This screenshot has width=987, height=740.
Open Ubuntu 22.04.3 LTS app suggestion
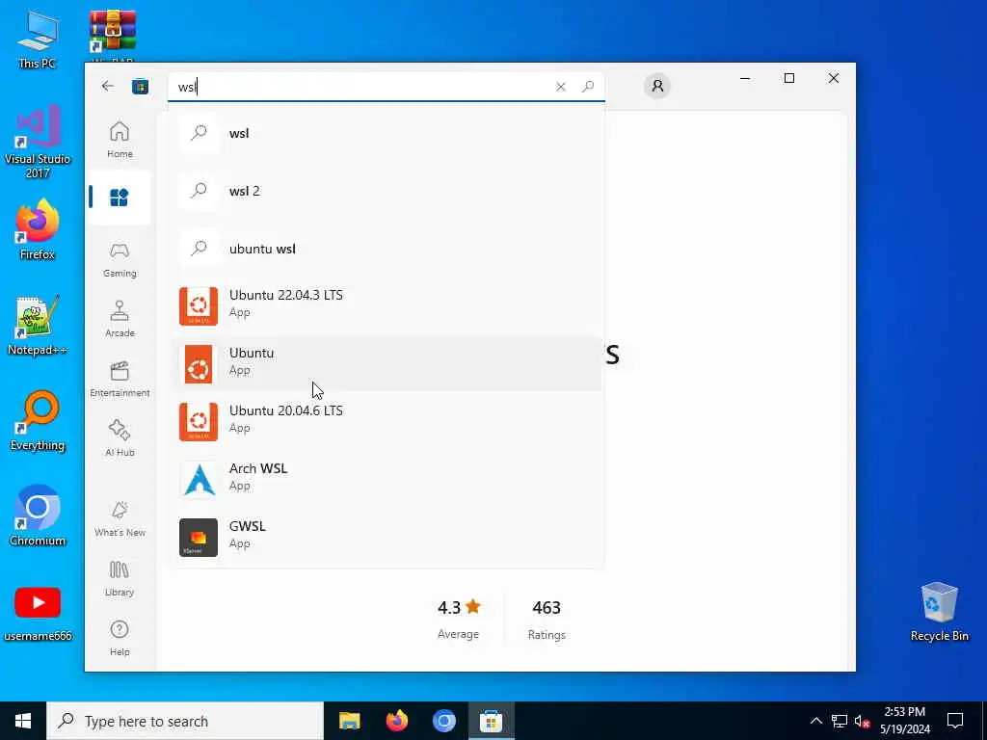[387, 305]
